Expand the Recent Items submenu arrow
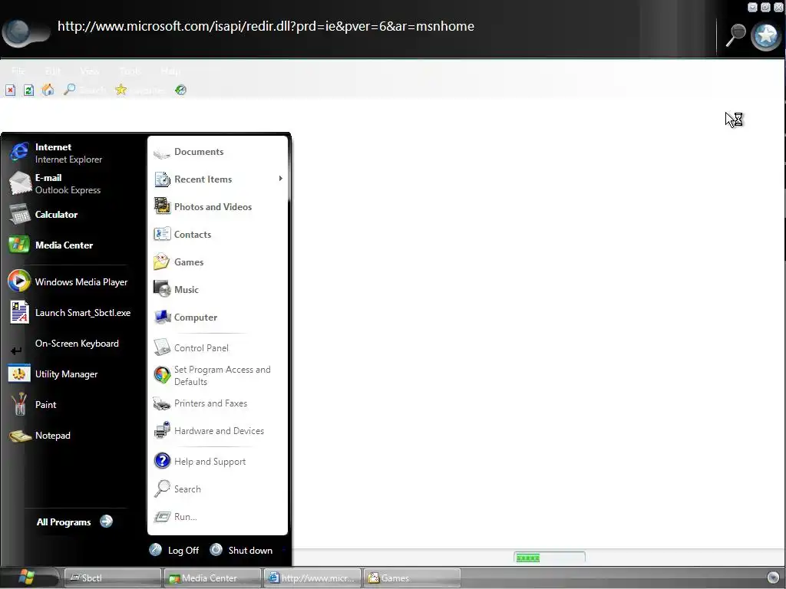Viewport: 786px width, 589px height. [x=280, y=179]
